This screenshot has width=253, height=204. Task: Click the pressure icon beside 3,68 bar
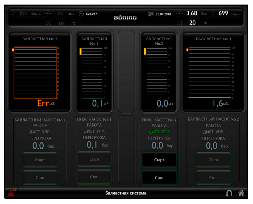[179, 13]
